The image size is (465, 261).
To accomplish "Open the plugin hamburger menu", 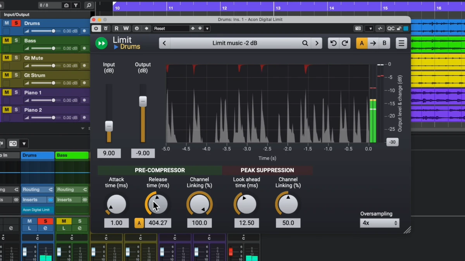I will (x=401, y=43).
